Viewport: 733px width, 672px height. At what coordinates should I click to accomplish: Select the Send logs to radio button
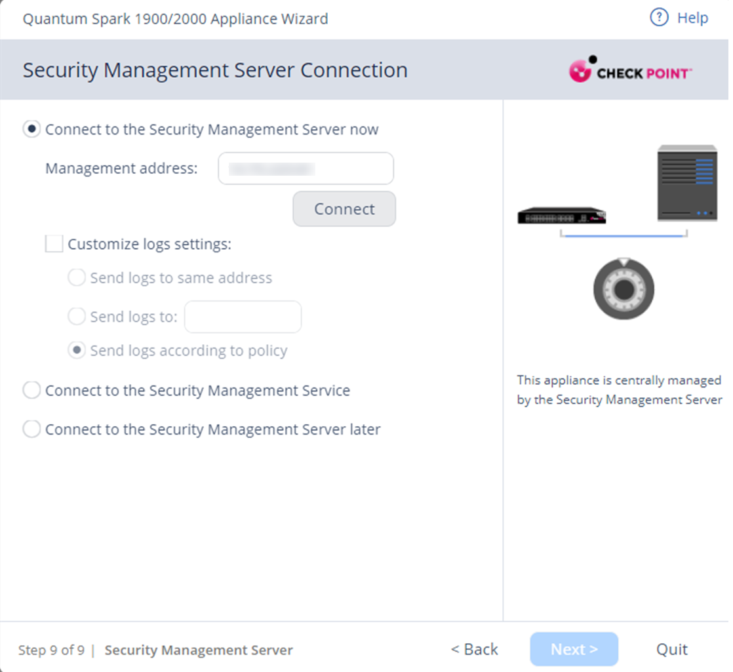(x=77, y=317)
